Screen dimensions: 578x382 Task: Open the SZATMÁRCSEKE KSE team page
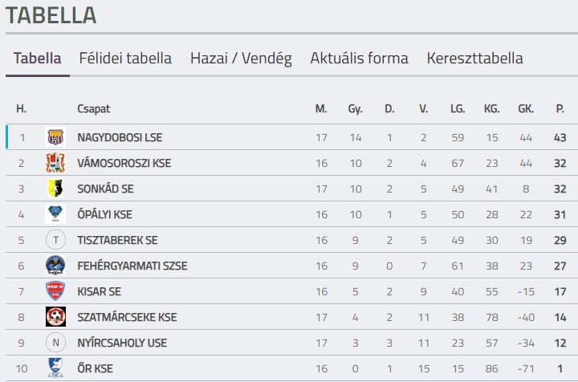127,317
